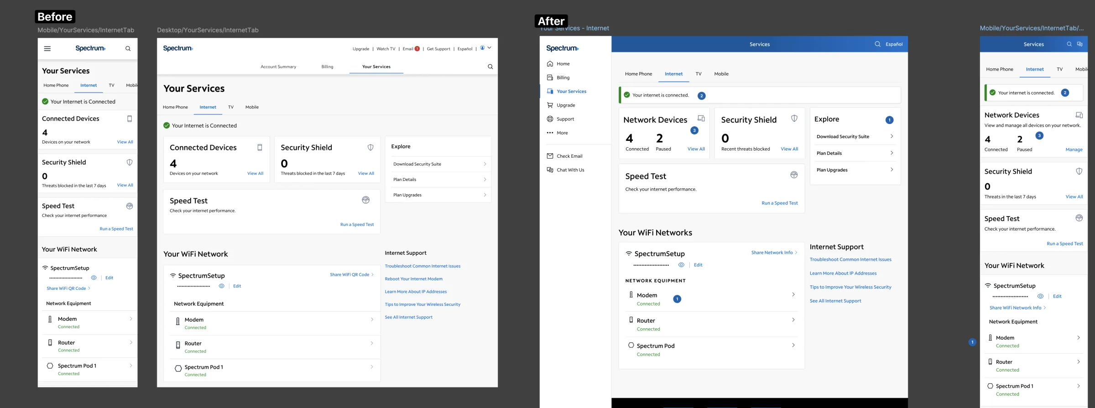Toggle password eye icon in Before mobile WiFi

click(94, 278)
